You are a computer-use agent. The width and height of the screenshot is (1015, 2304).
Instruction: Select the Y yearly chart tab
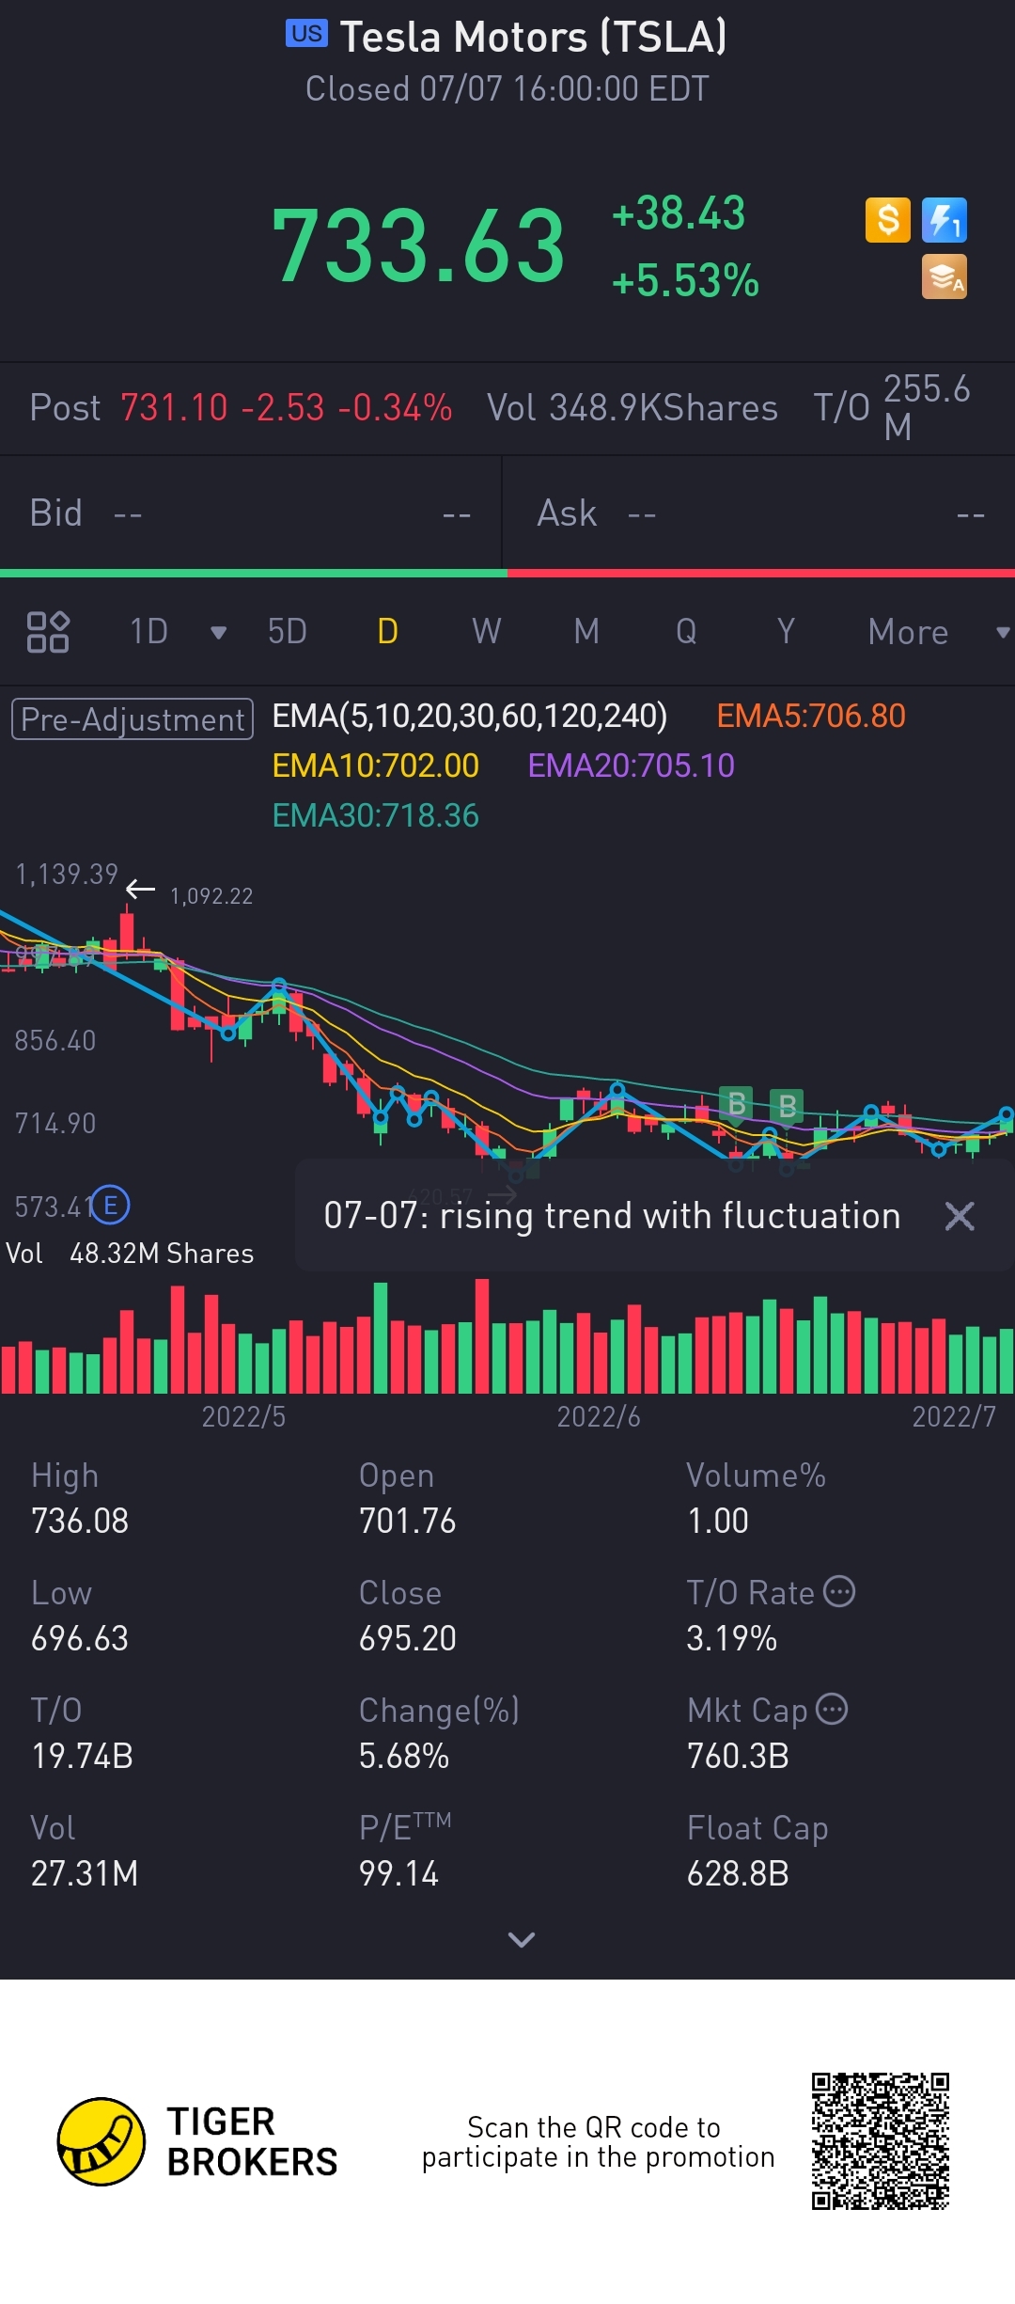[786, 632]
